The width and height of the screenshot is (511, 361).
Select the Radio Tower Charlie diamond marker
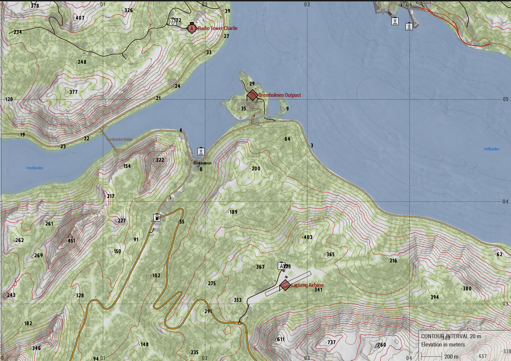pyautogui.click(x=192, y=28)
